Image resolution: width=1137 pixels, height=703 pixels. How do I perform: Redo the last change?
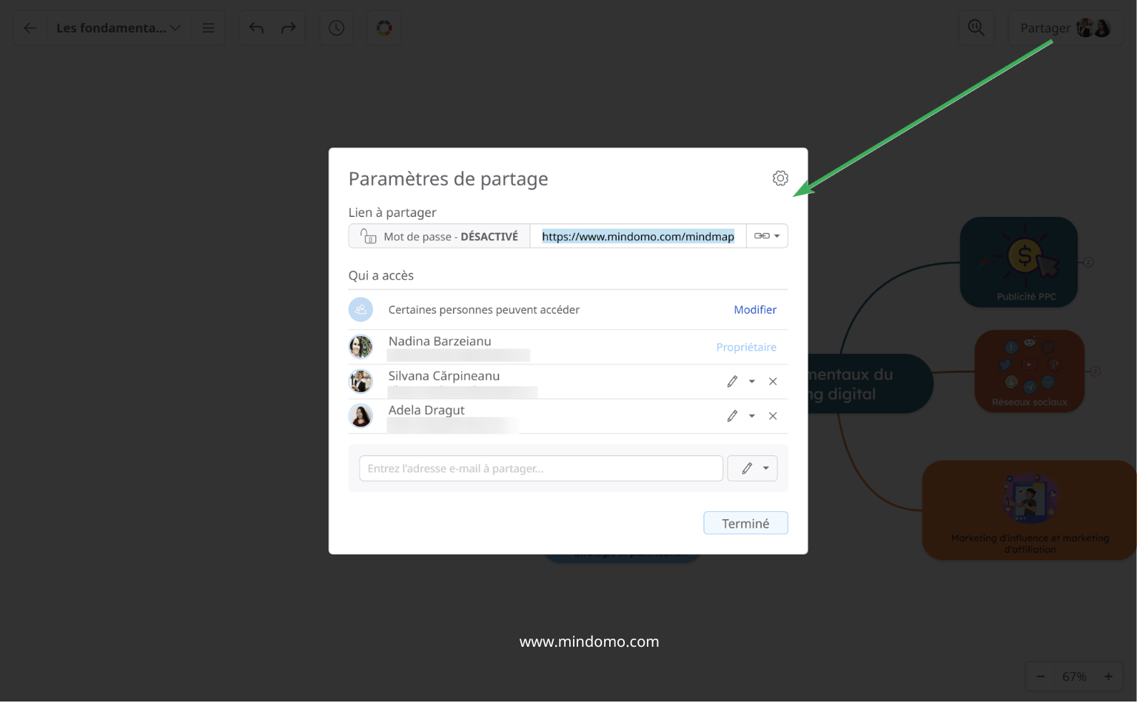click(x=288, y=27)
